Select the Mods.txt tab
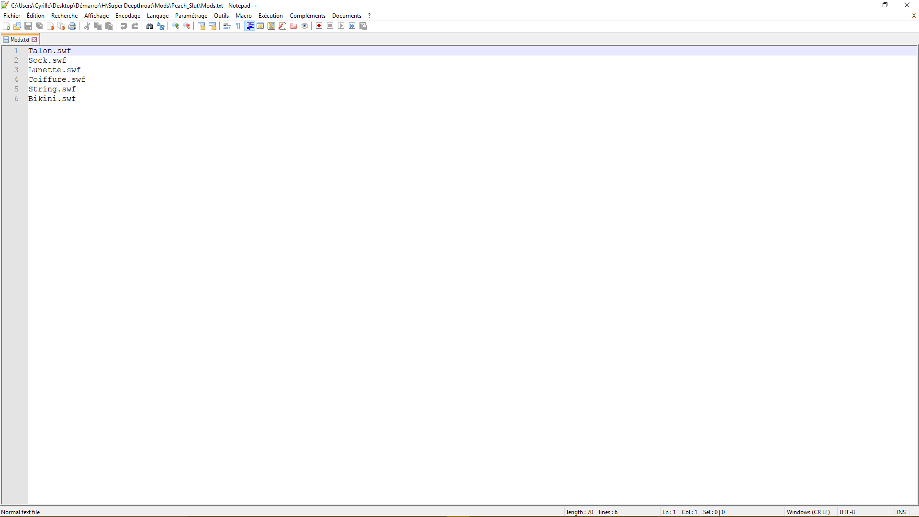Image resolution: width=919 pixels, height=517 pixels. coord(19,40)
